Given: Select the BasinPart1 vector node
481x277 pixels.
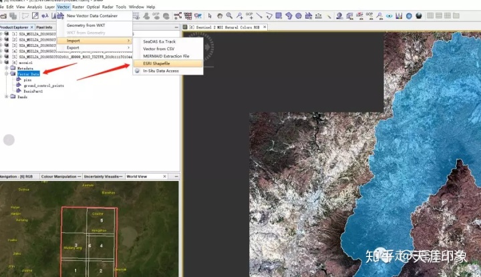Looking at the screenshot, I should (33, 91).
